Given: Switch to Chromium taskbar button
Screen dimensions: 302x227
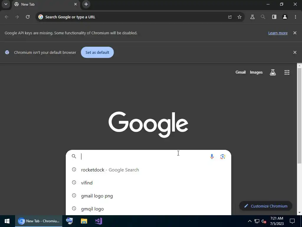Looking at the screenshot, I should 39,221.
